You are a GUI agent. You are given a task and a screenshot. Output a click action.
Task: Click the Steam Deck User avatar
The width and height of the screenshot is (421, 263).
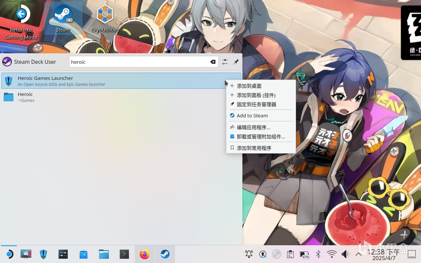[7, 62]
